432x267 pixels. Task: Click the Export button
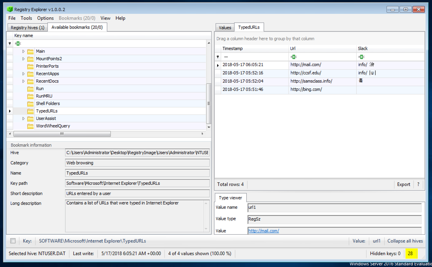pos(404,184)
